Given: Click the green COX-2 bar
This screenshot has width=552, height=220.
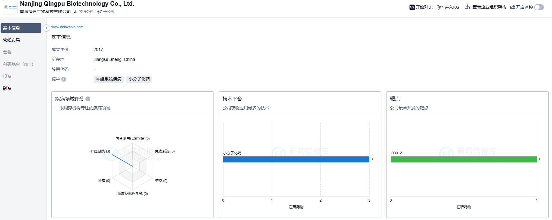Looking at the screenshot, I should (464, 159).
